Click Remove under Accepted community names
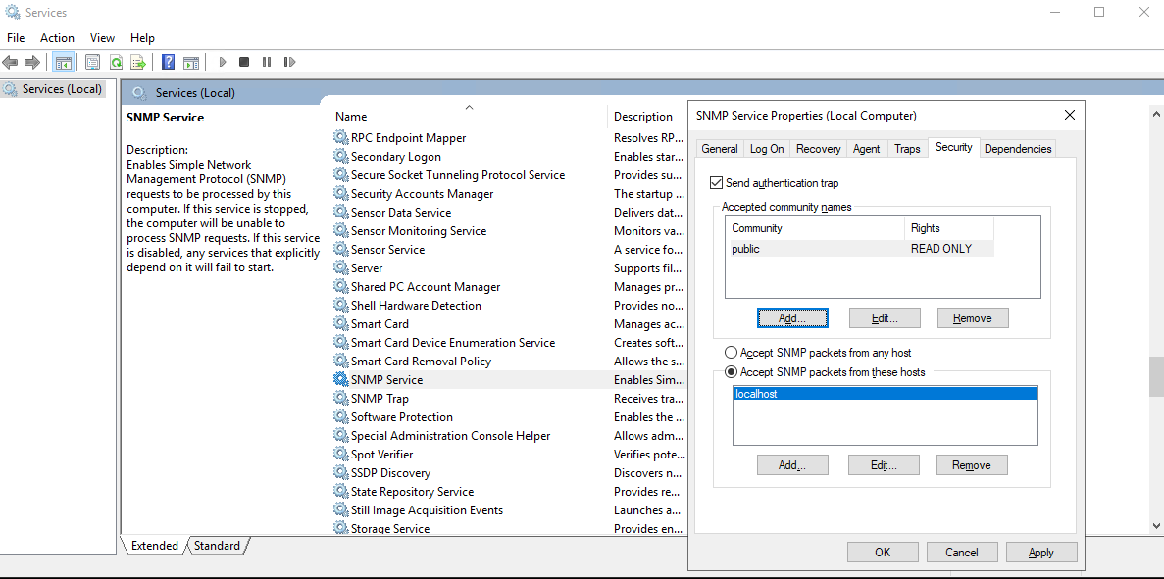The height and width of the screenshot is (579, 1164). 973,318
